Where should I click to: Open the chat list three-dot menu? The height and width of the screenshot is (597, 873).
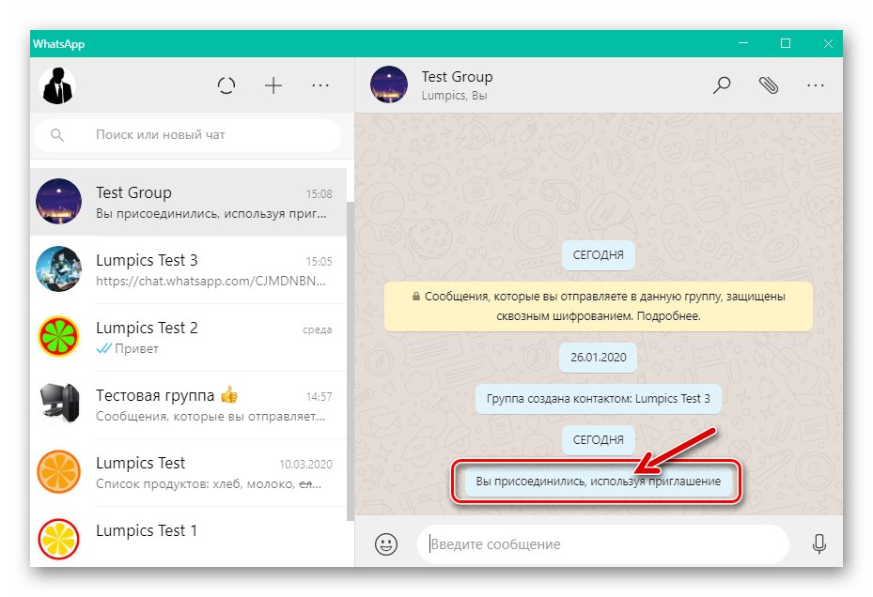coord(320,85)
